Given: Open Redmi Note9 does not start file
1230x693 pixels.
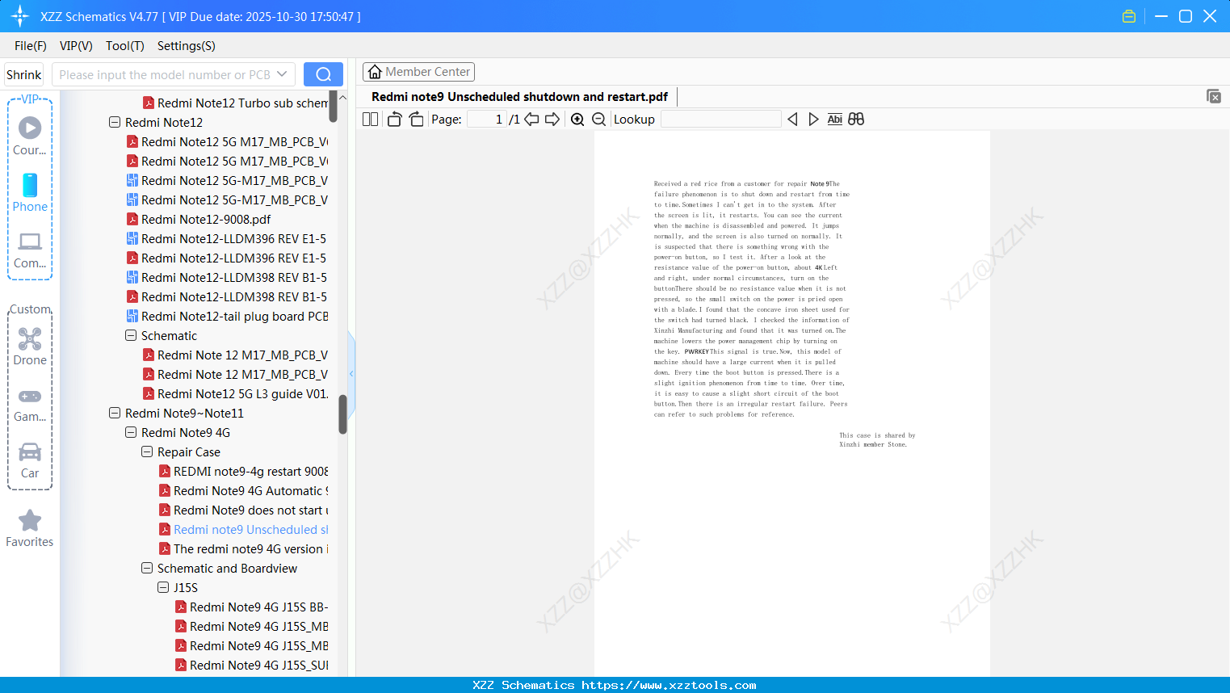Looking at the screenshot, I should click(243, 510).
